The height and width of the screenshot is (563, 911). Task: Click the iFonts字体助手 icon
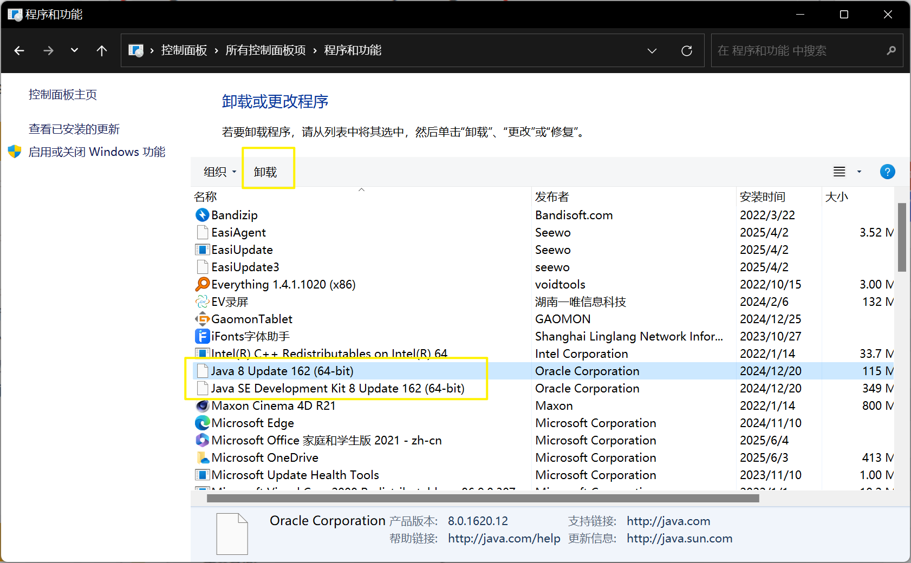pyautogui.click(x=202, y=336)
